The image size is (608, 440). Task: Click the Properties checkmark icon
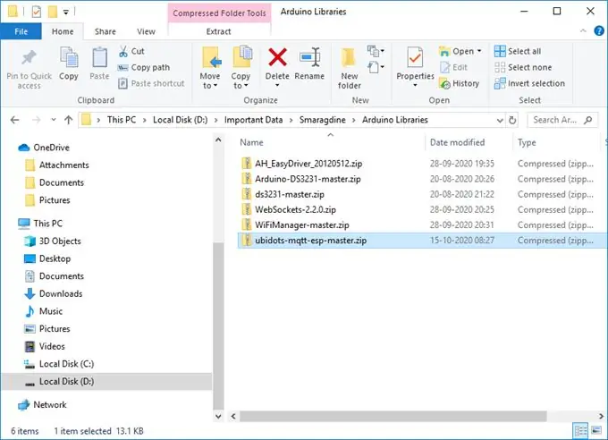pyautogui.click(x=415, y=57)
